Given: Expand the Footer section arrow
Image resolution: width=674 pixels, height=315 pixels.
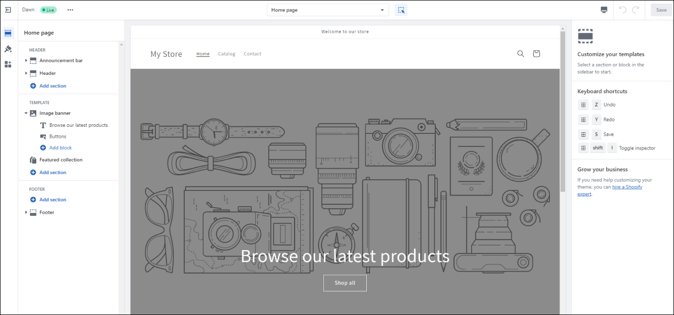Looking at the screenshot, I should [26, 212].
